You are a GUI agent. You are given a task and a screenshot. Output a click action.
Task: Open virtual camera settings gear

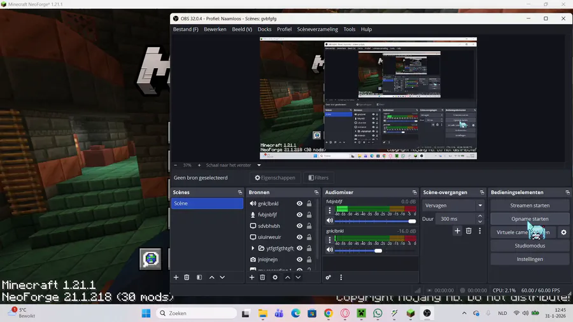pyautogui.click(x=563, y=232)
